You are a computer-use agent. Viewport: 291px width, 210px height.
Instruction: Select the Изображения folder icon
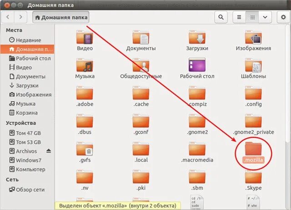pos(253,37)
